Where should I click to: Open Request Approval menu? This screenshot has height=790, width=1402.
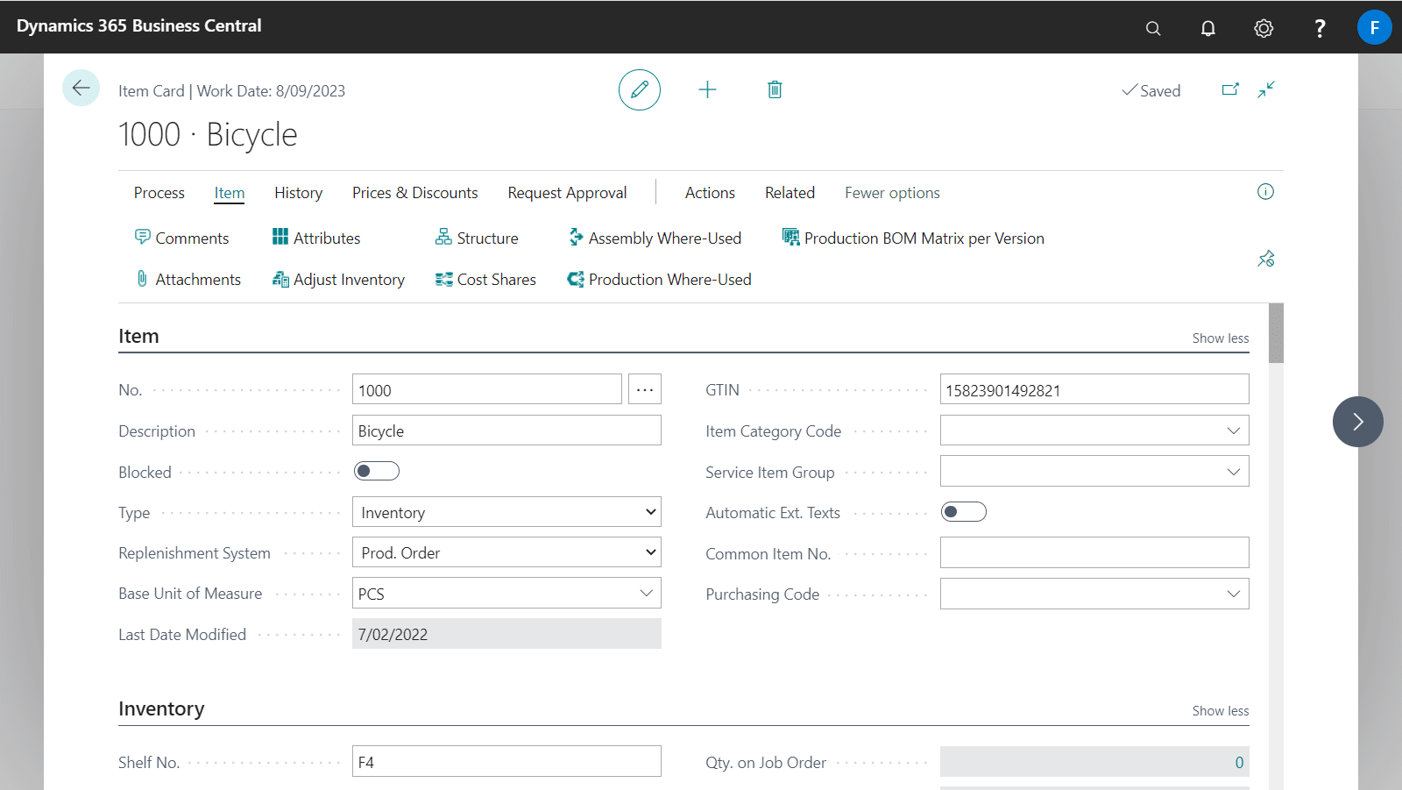pyautogui.click(x=567, y=193)
